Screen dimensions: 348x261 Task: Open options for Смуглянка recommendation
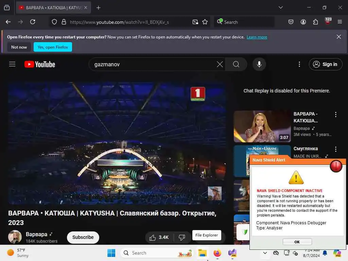[335, 149]
